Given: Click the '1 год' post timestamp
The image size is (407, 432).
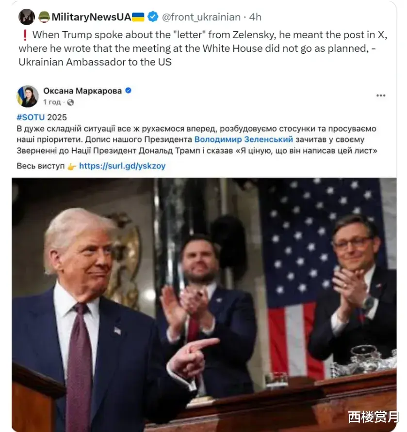Looking at the screenshot, I should click(x=52, y=102).
